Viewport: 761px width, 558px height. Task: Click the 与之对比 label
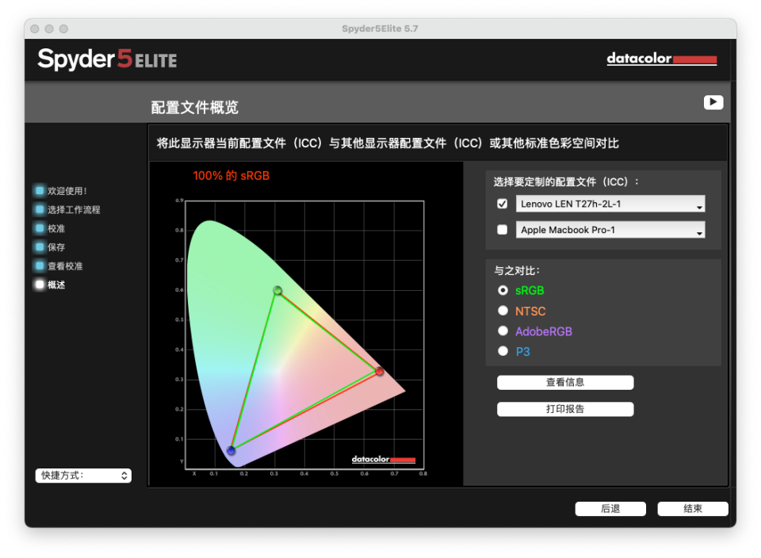coord(517,270)
